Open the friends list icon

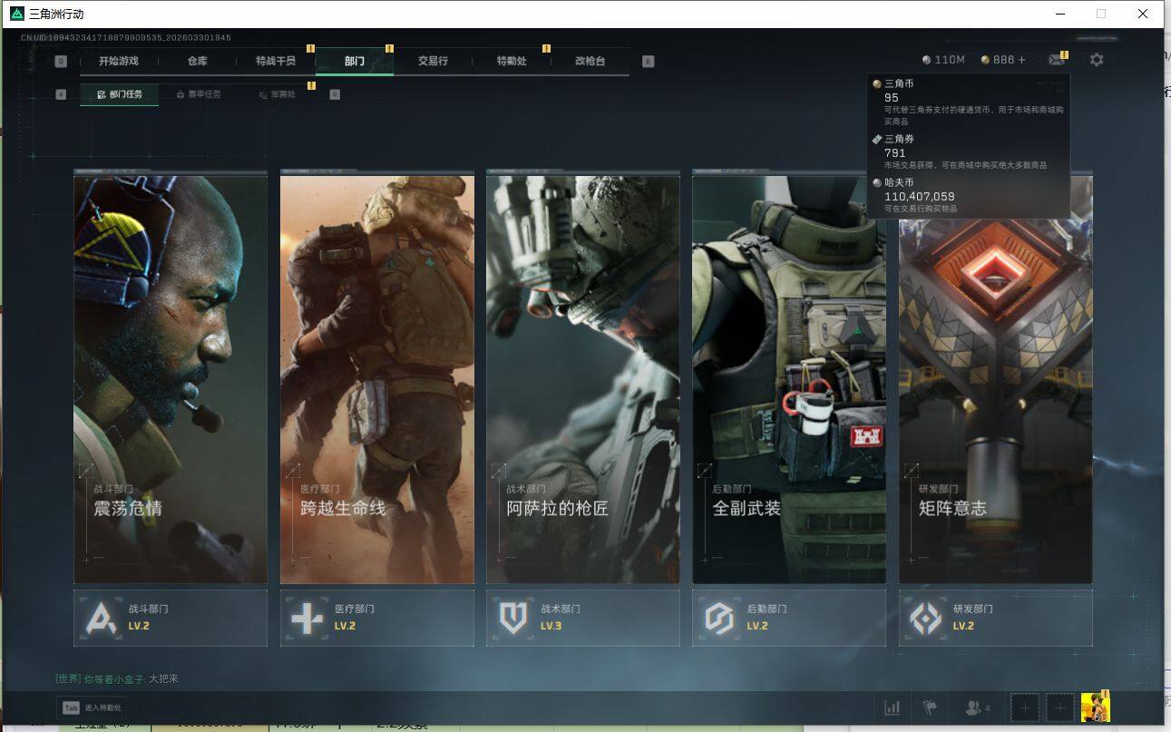click(x=978, y=708)
